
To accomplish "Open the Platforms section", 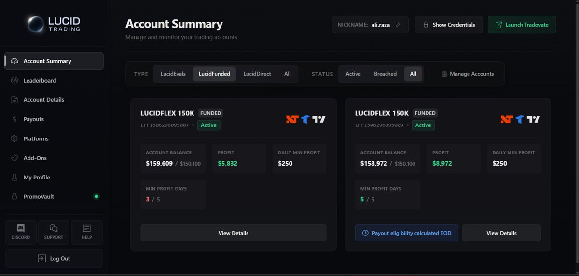I will coord(54,138).
